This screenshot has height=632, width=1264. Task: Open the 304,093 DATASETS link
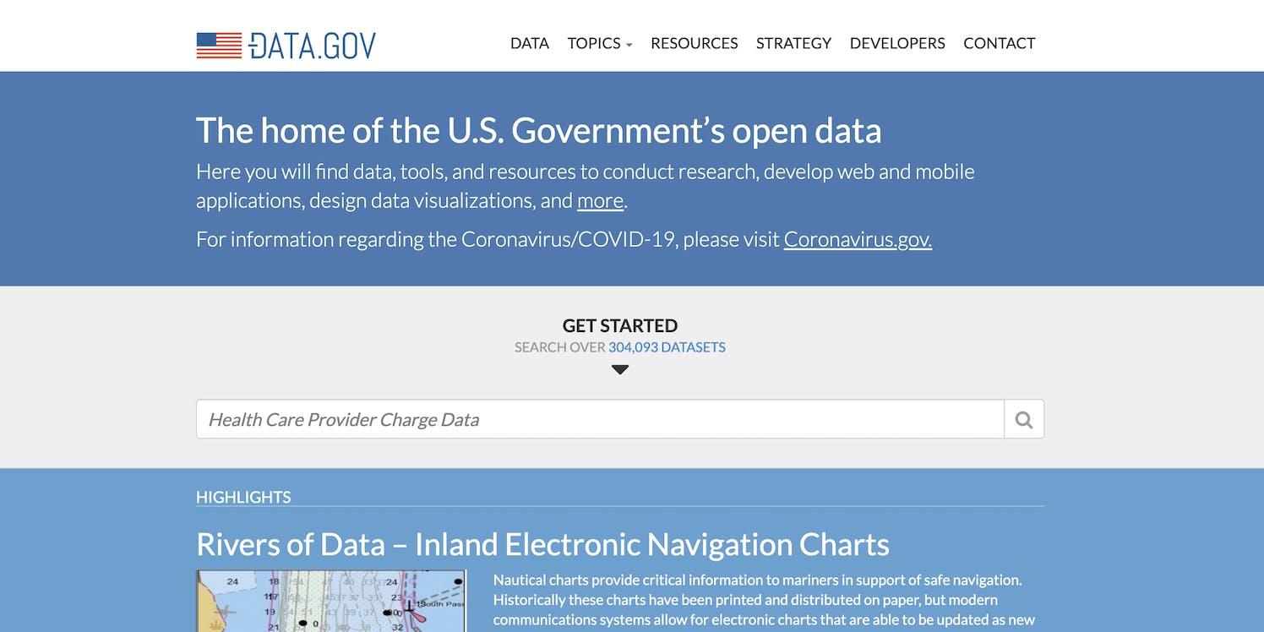pyautogui.click(x=667, y=347)
